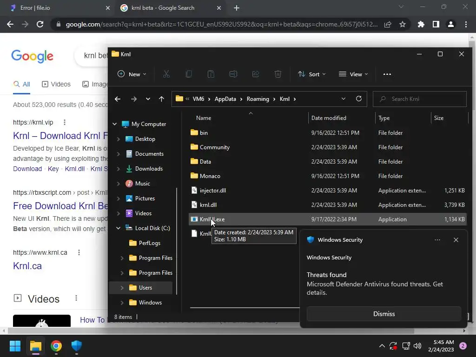Screen dimensions: 476x357
Task: Click the Copy icon in Explorer toolbar
Action: coord(189,74)
